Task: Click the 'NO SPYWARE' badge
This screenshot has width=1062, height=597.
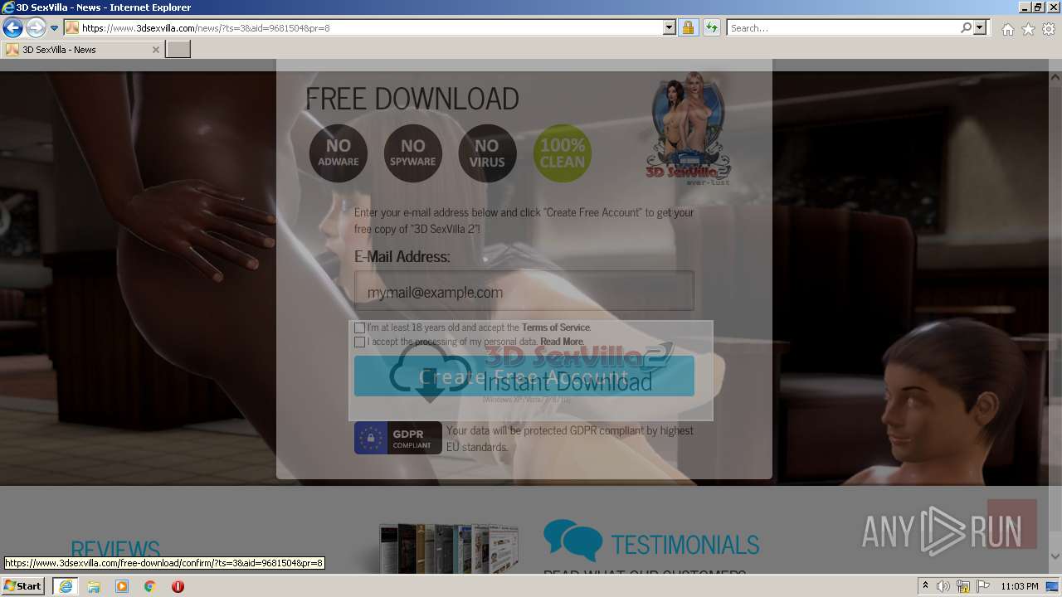Action: [412, 153]
